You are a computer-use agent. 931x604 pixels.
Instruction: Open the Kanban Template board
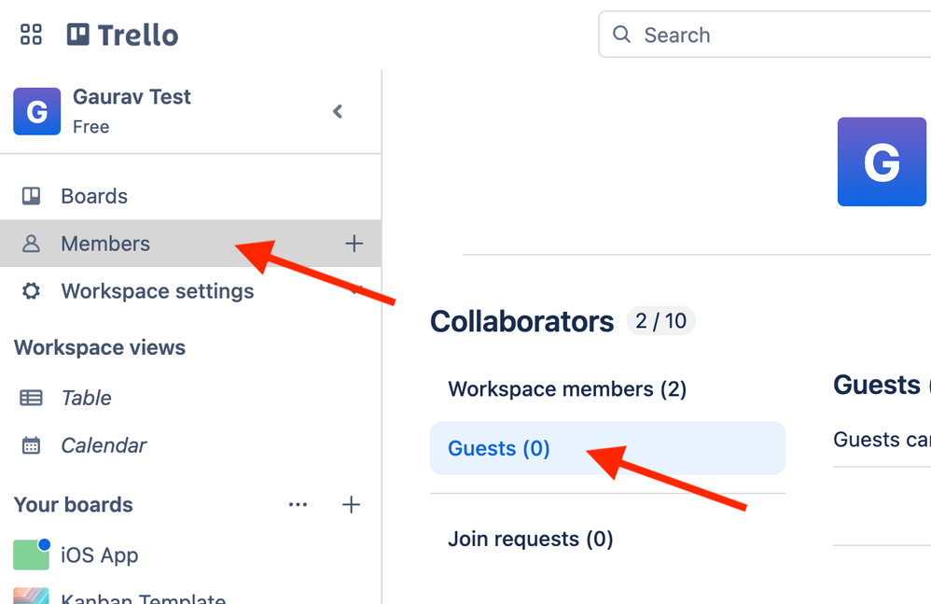pos(190,596)
